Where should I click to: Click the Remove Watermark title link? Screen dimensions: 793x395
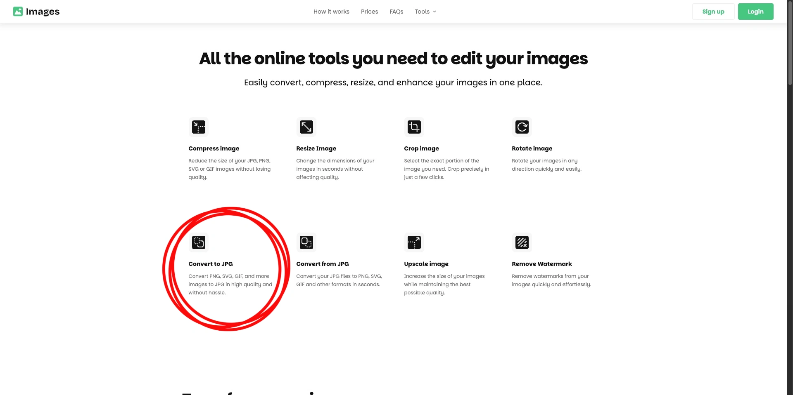[x=541, y=264]
